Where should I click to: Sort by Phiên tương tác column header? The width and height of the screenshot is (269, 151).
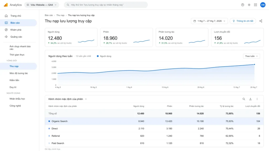coord(196,106)
